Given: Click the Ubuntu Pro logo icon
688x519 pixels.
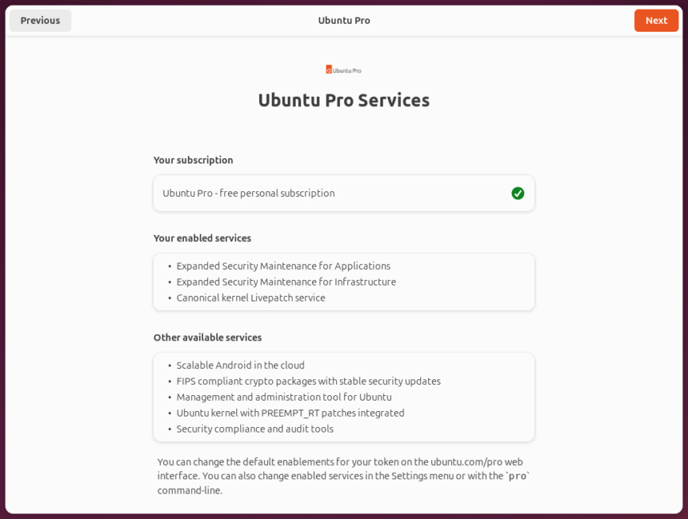Looking at the screenshot, I should tap(343, 70).
